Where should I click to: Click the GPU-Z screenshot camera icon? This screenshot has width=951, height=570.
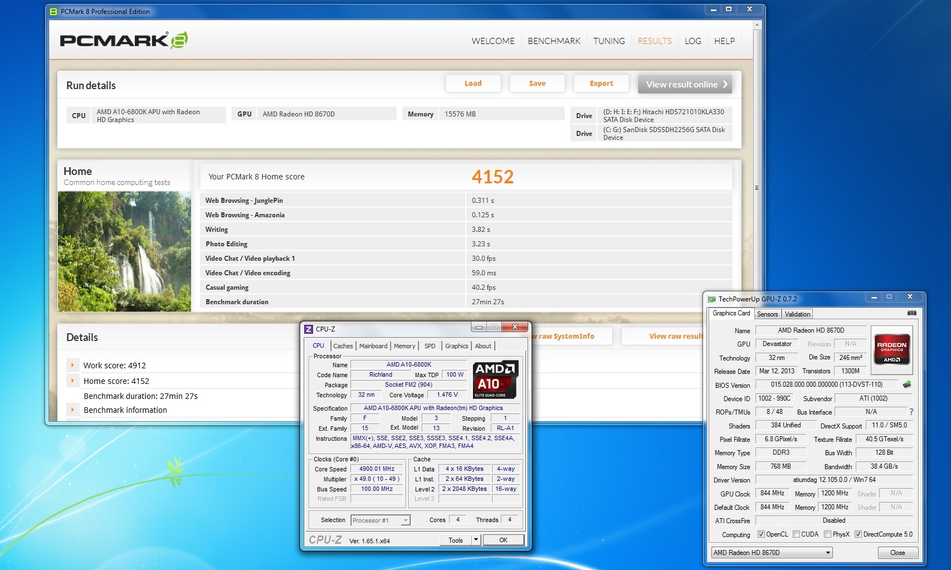point(911,313)
